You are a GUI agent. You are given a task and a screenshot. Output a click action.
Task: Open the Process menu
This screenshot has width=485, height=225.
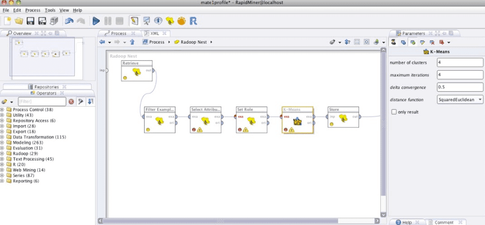pyautogui.click(x=32, y=10)
